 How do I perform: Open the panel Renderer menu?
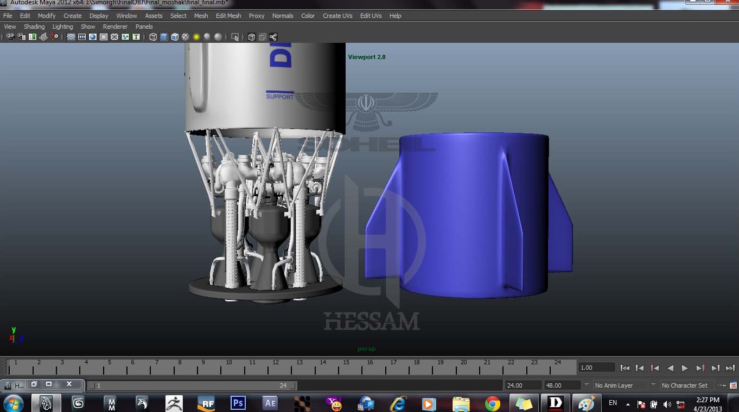pyautogui.click(x=115, y=27)
